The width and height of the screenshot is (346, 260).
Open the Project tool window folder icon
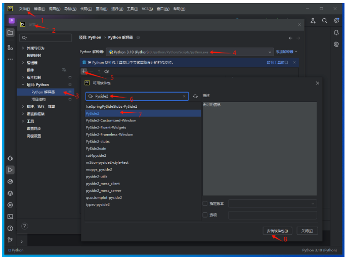click(10, 33)
